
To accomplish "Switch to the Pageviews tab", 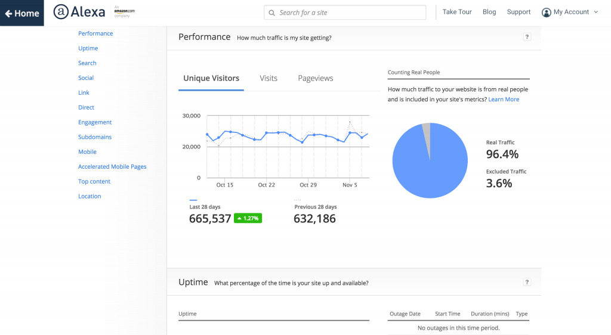I will [315, 78].
